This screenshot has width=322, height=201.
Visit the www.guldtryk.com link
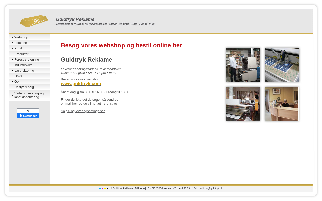tap(81, 84)
